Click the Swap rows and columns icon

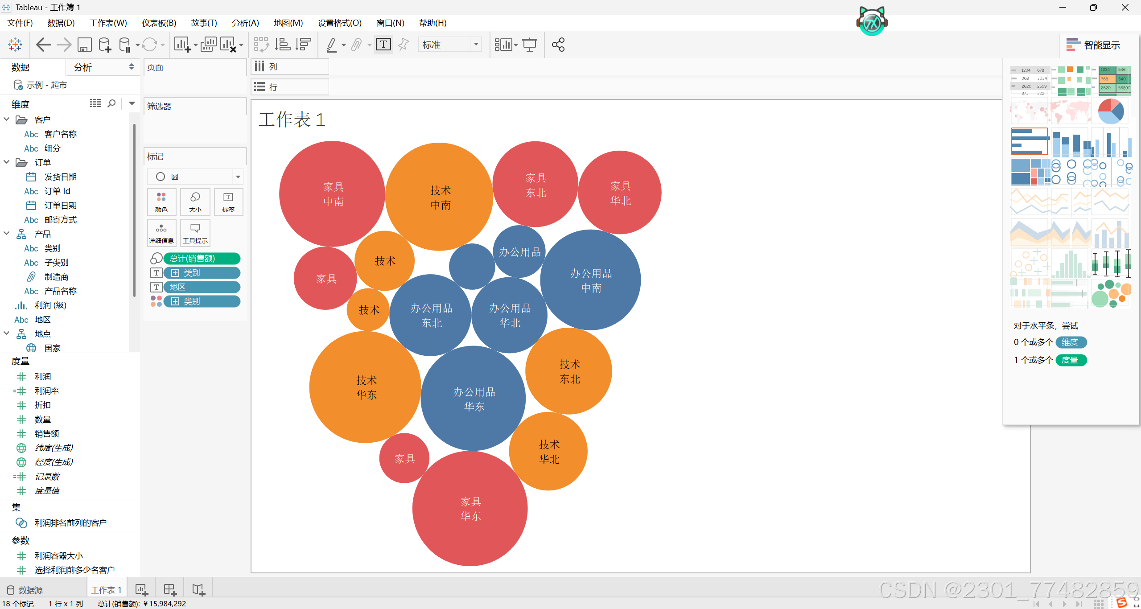pyautogui.click(x=261, y=45)
